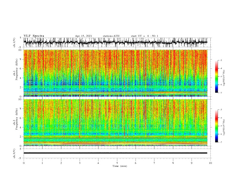Click the "2" minute label on time axis

pyautogui.click(x=61, y=163)
